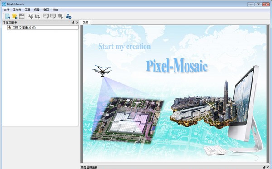272x169 pixels.
Task: Click the Pixel-Mosaic welcome banner image
Action: (175, 94)
